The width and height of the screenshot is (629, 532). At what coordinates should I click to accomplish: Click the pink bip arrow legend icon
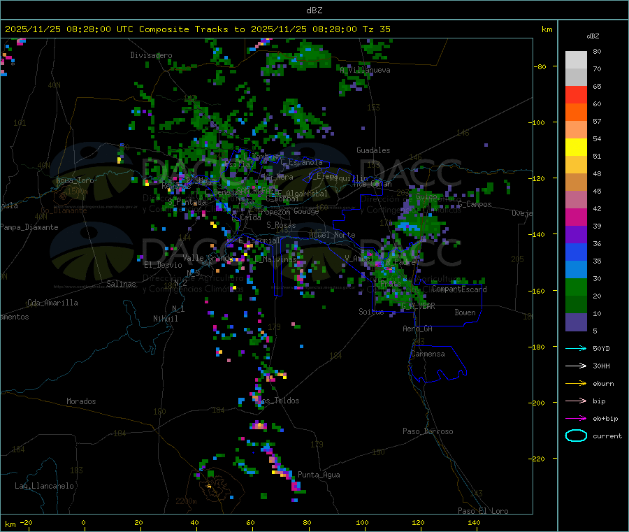(x=576, y=401)
